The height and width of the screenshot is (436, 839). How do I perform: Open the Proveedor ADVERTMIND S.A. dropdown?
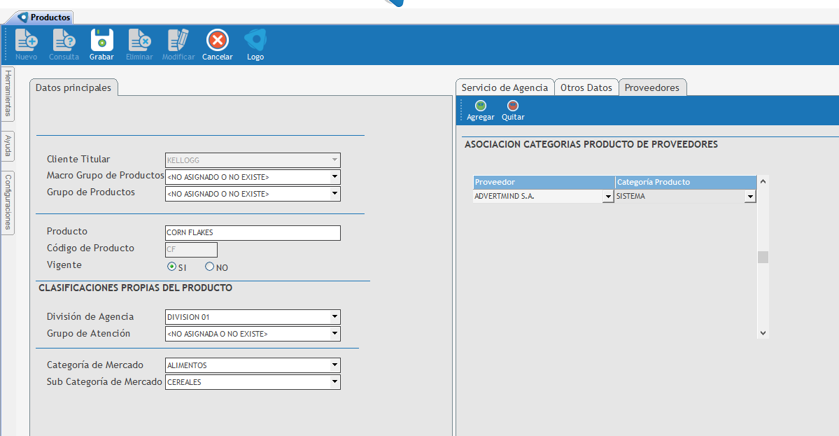pos(607,197)
